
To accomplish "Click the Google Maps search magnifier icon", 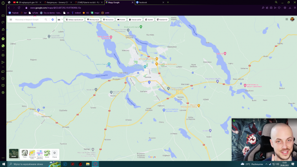I will (x=46, y=20).
